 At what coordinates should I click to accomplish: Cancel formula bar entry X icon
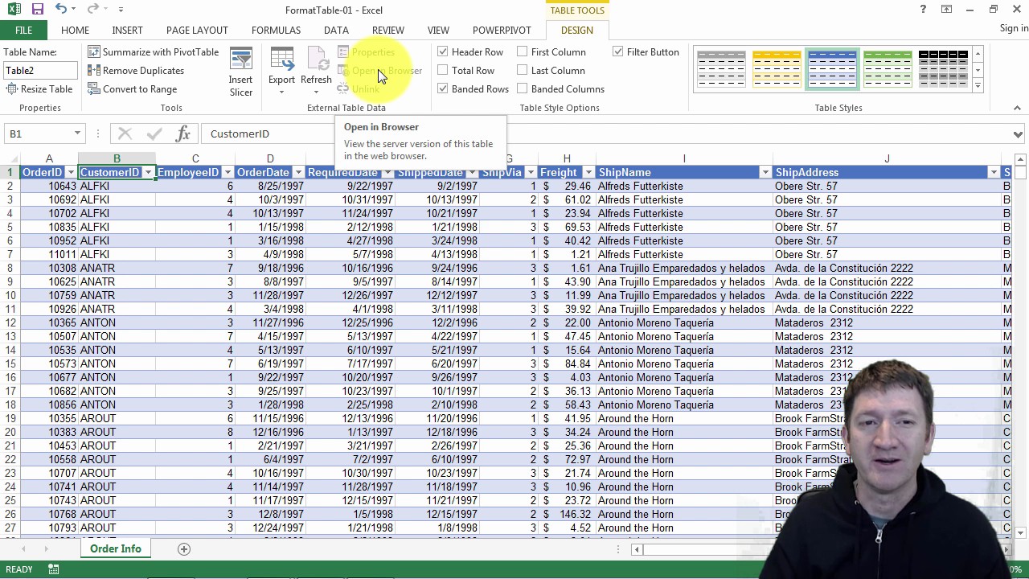tap(125, 133)
